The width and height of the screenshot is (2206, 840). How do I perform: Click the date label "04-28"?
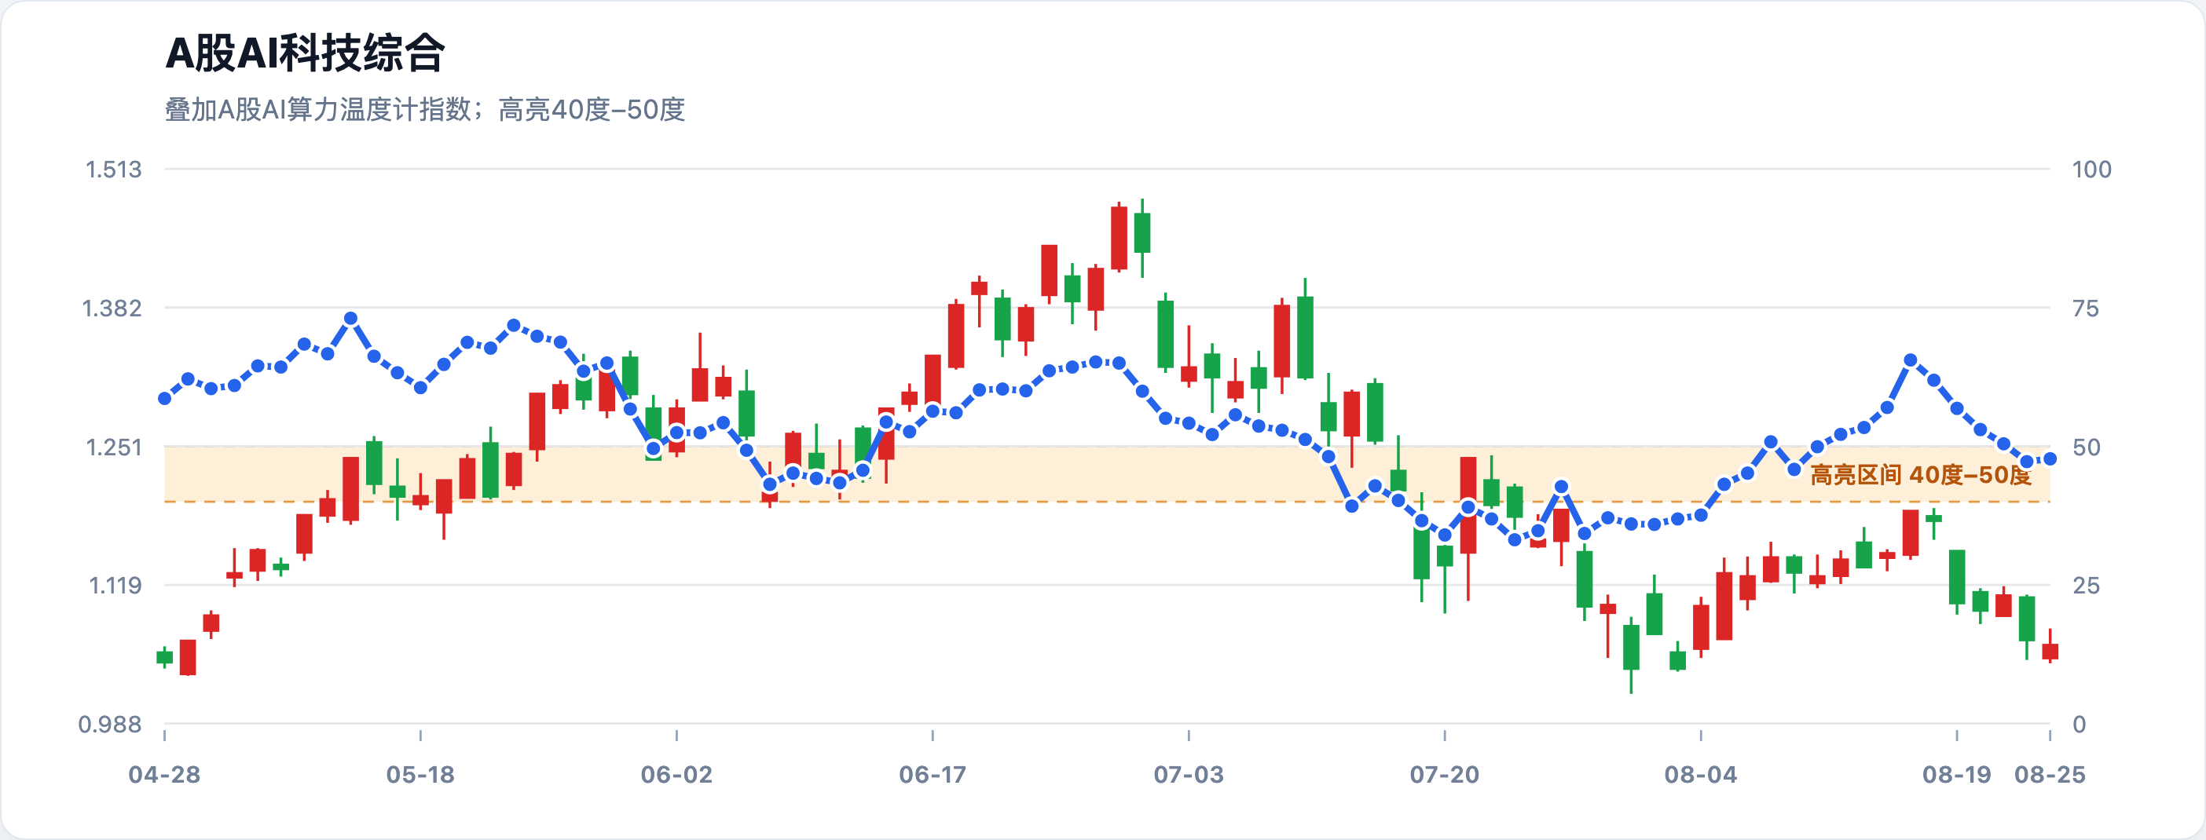(164, 775)
